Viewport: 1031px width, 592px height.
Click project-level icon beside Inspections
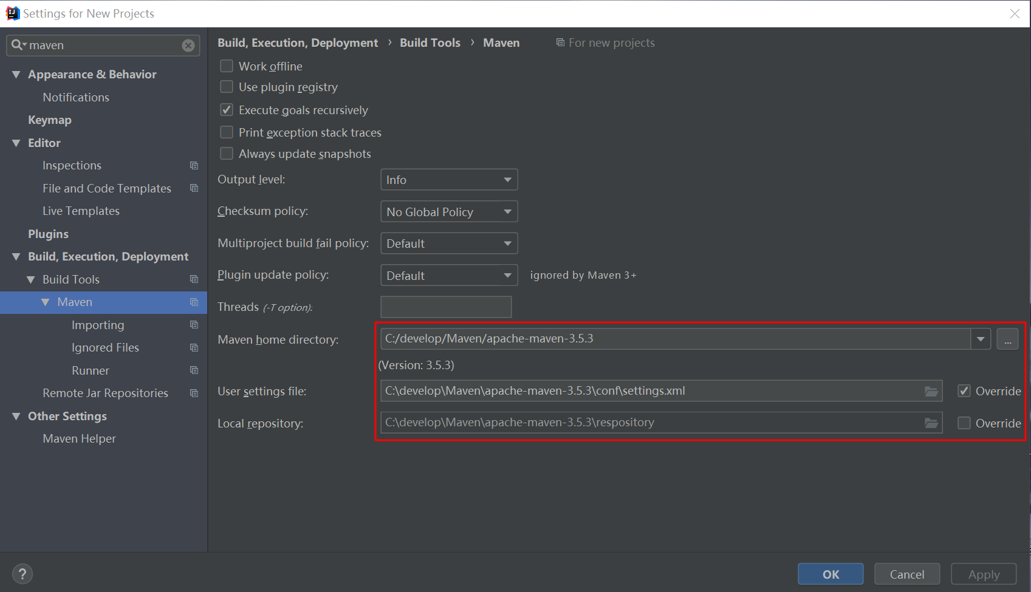[x=194, y=166]
